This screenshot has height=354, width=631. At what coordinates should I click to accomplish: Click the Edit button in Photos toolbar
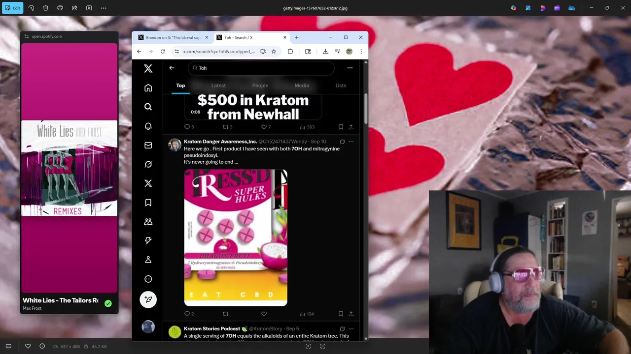[12, 8]
